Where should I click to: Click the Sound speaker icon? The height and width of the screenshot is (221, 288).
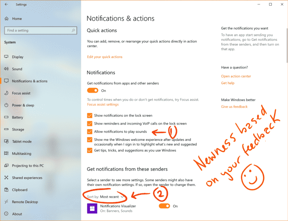coord(6,69)
